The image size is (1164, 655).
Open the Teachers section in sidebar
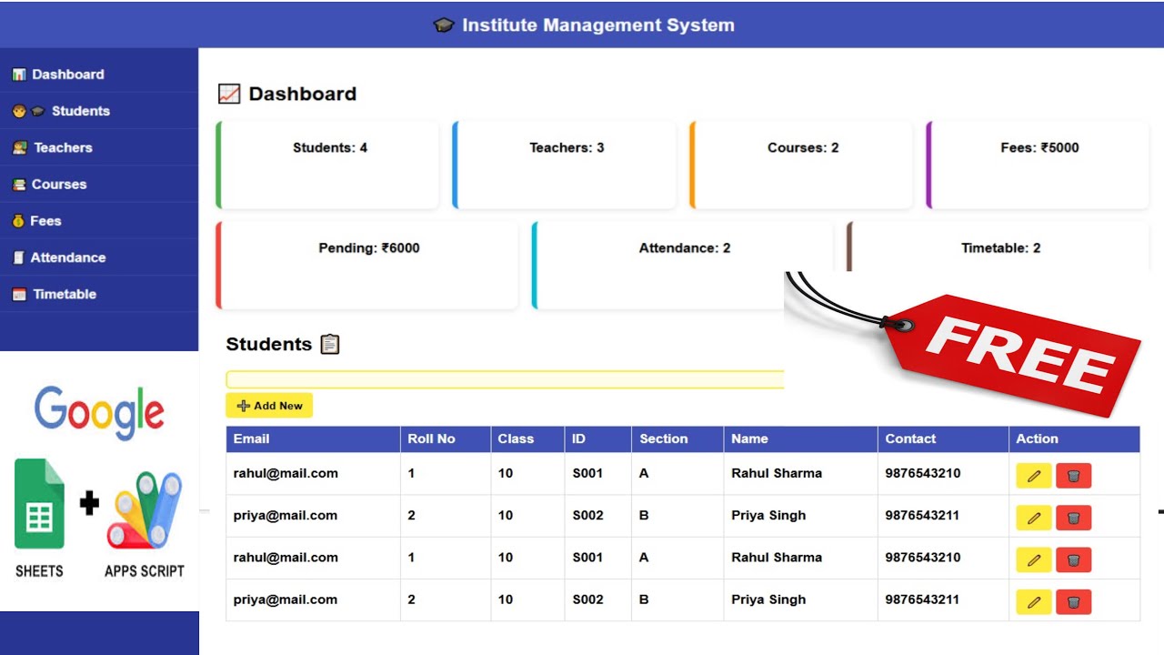pos(99,147)
